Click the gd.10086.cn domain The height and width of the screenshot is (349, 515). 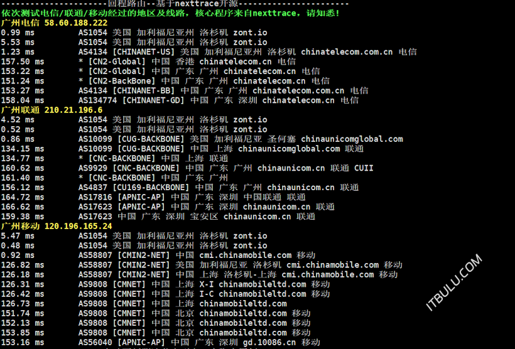coord(269,343)
